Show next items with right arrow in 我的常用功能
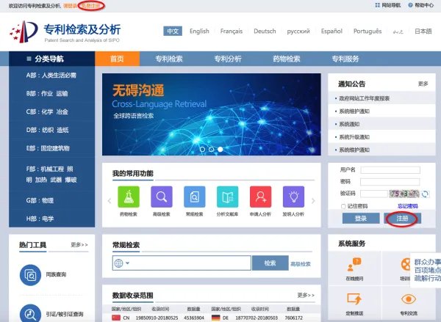441x322 pixels. 313,201
